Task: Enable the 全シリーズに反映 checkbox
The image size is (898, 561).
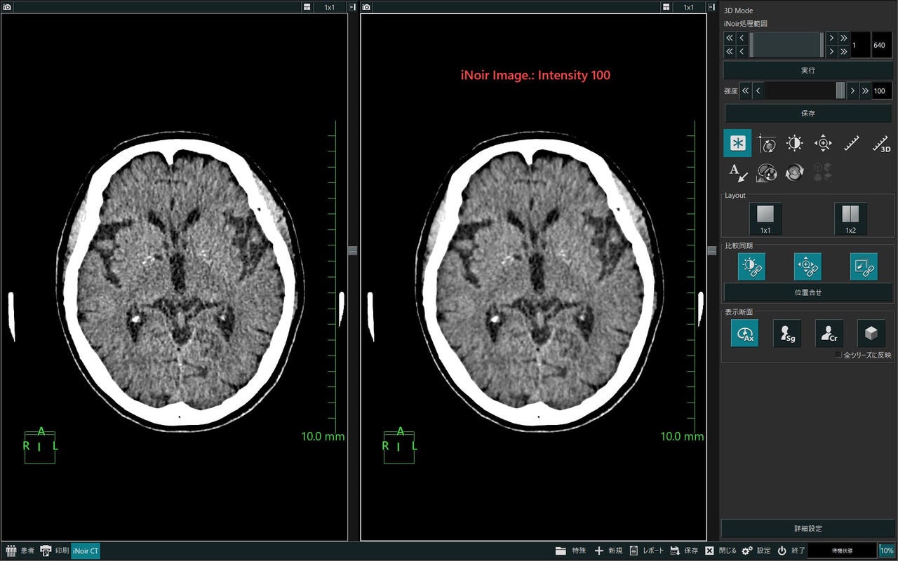Action: pos(838,355)
